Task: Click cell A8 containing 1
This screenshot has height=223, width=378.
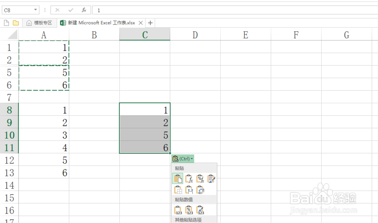Action: [44, 110]
